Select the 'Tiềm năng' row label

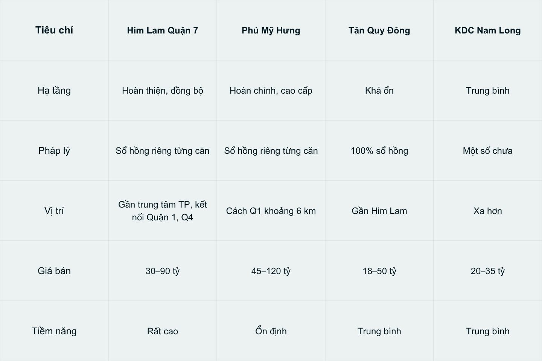pyautogui.click(x=54, y=331)
